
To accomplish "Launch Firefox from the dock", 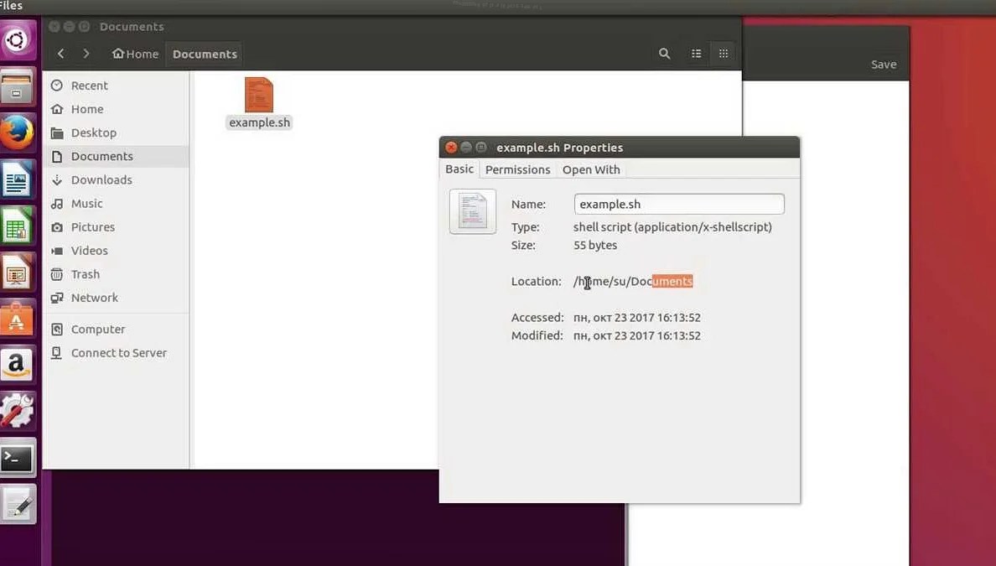I will coord(18,132).
